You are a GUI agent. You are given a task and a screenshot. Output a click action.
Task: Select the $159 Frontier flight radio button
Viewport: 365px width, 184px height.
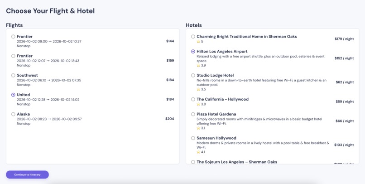coord(13,56)
